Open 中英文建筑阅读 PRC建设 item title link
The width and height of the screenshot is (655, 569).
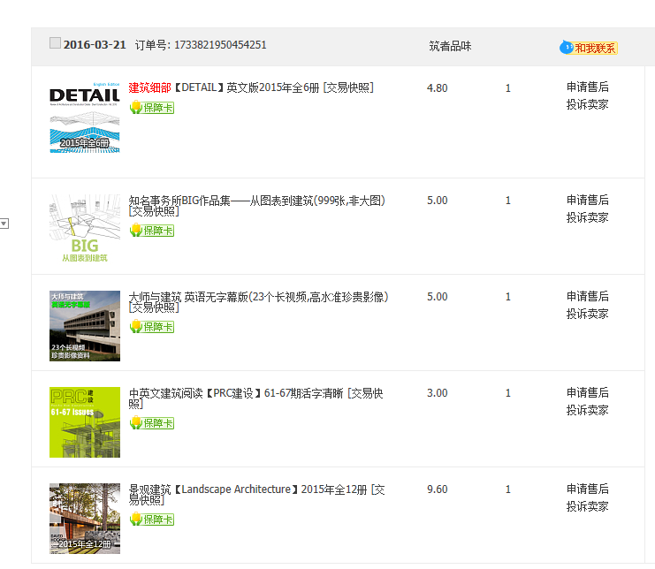point(236,394)
